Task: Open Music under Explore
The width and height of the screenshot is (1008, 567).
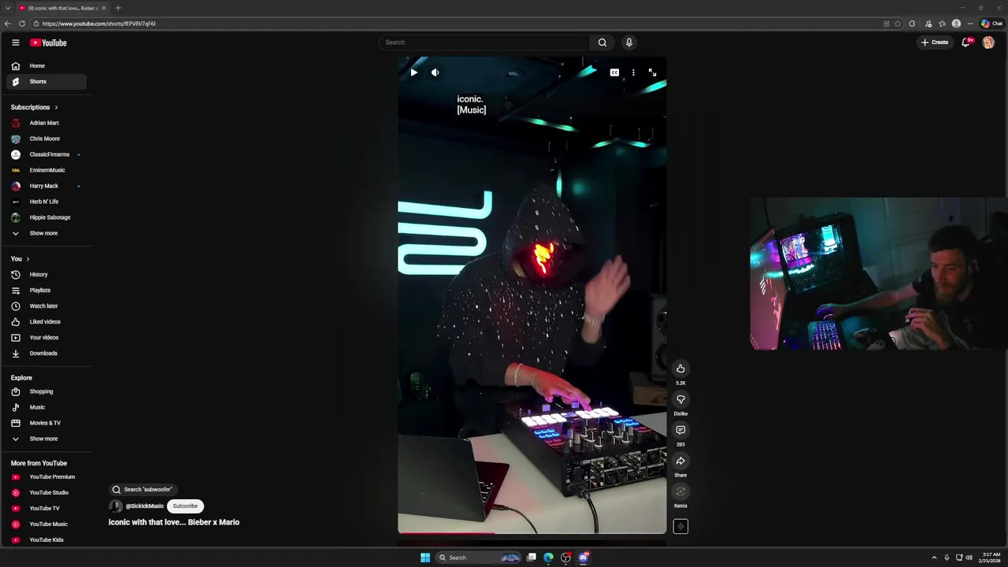Action: (46, 407)
